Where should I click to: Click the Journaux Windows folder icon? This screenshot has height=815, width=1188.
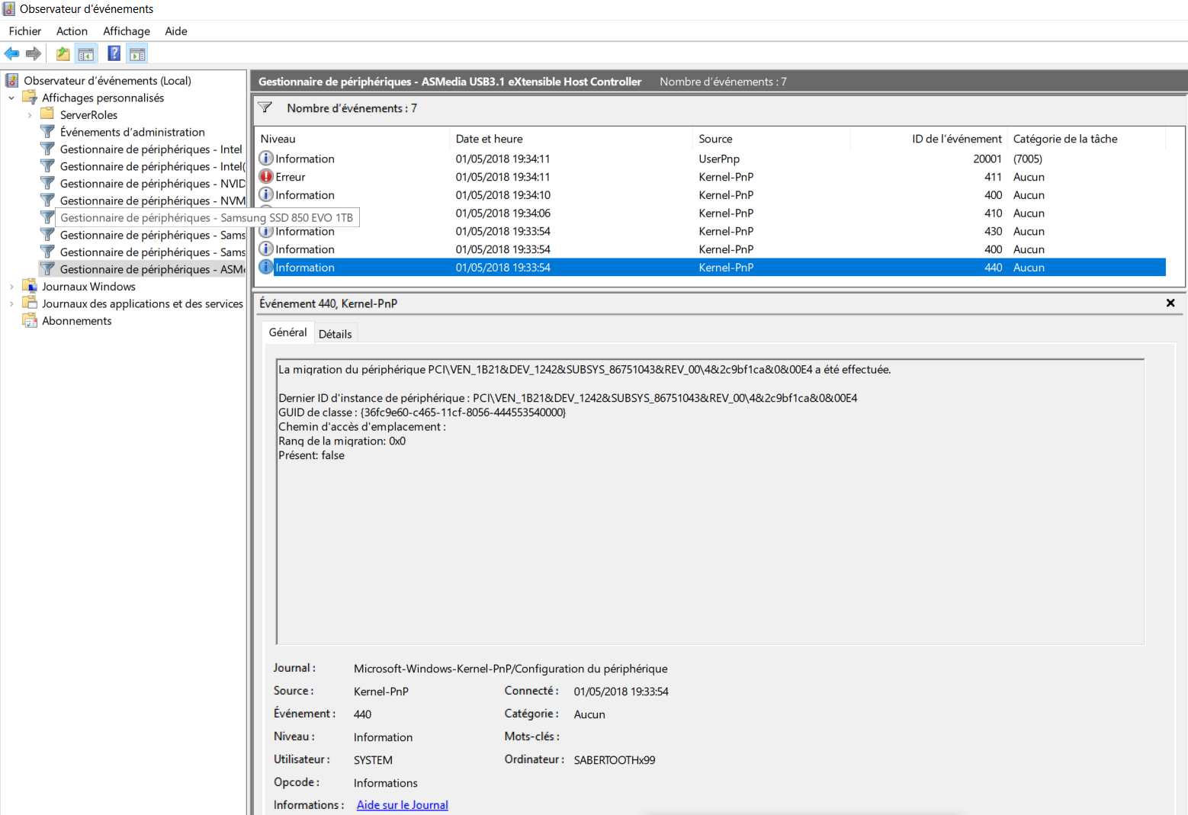coord(30,286)
